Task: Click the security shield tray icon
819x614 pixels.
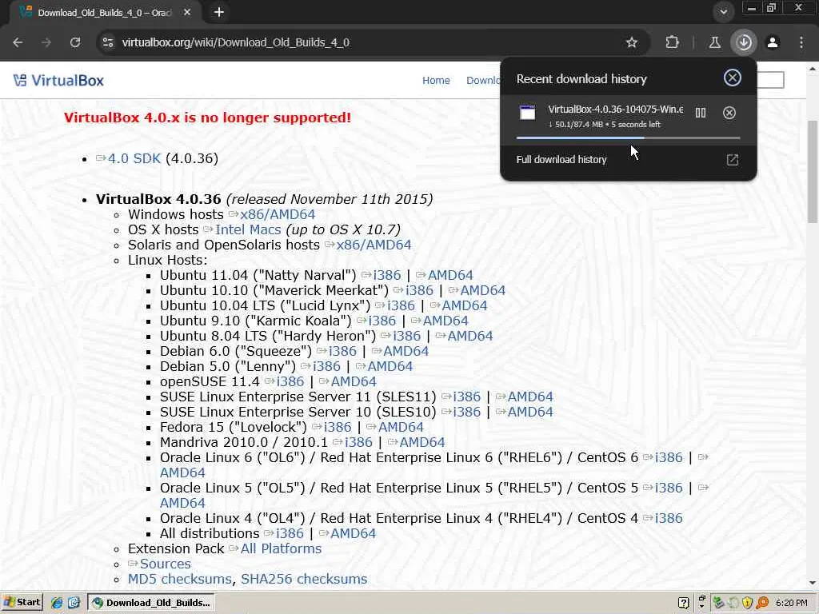Action: coord(748,603)
